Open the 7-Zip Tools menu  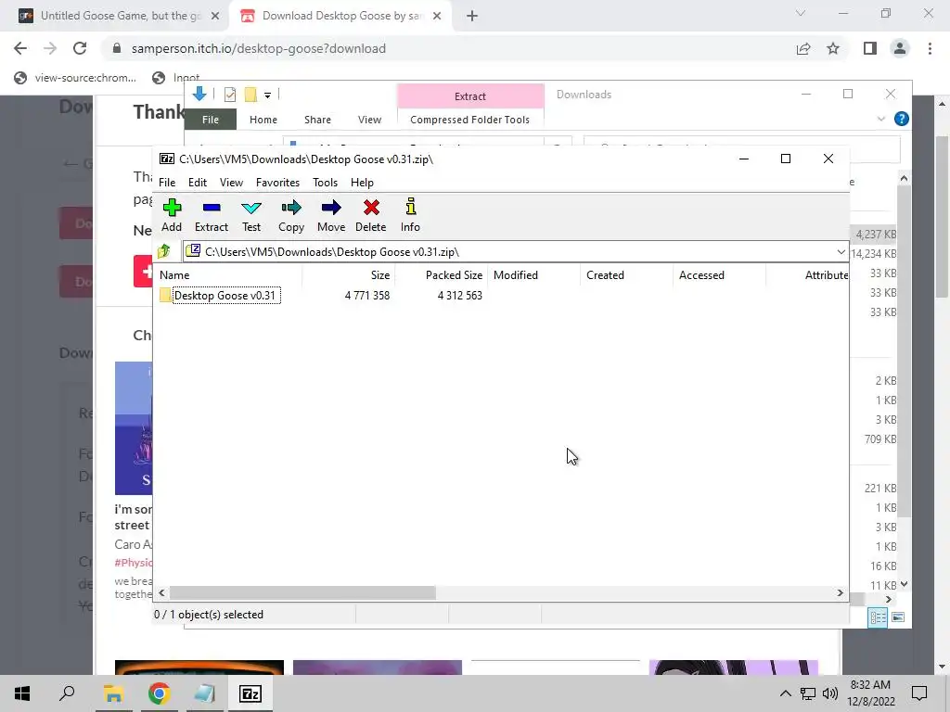pyautogui.click(x=325, y=183)
